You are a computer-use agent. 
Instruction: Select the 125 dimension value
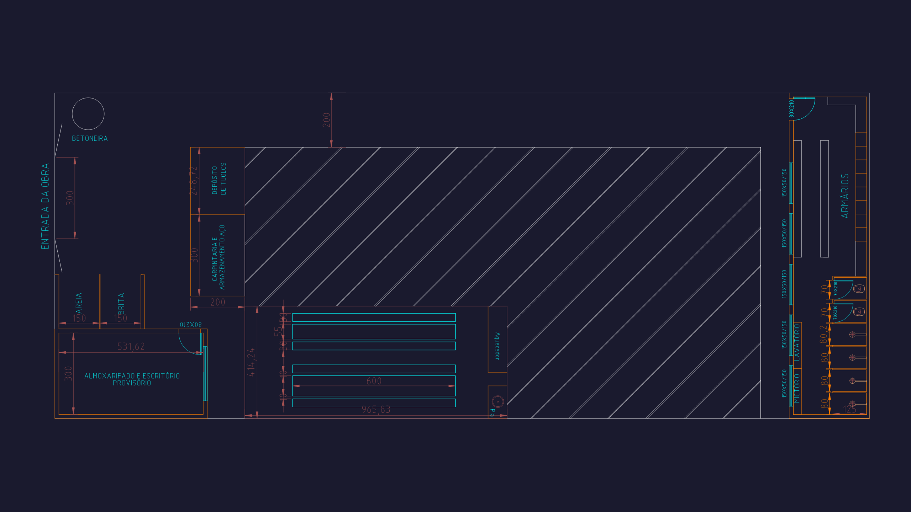click(x=850, y=409)
